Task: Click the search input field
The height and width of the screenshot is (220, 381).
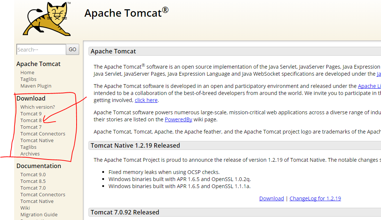Action: [x=41, y=49]
